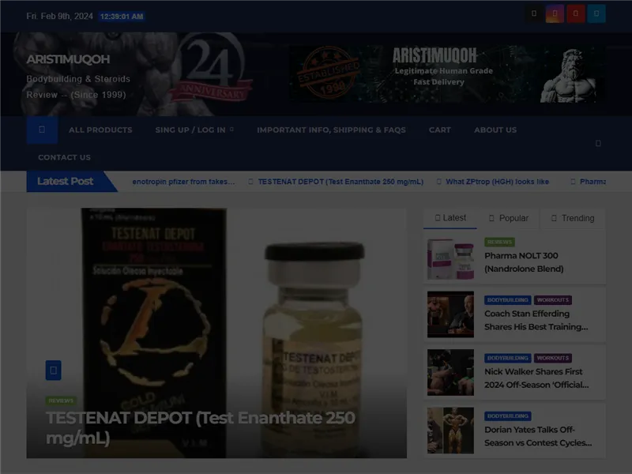Select the Latest tab

[x=450, y=218]
